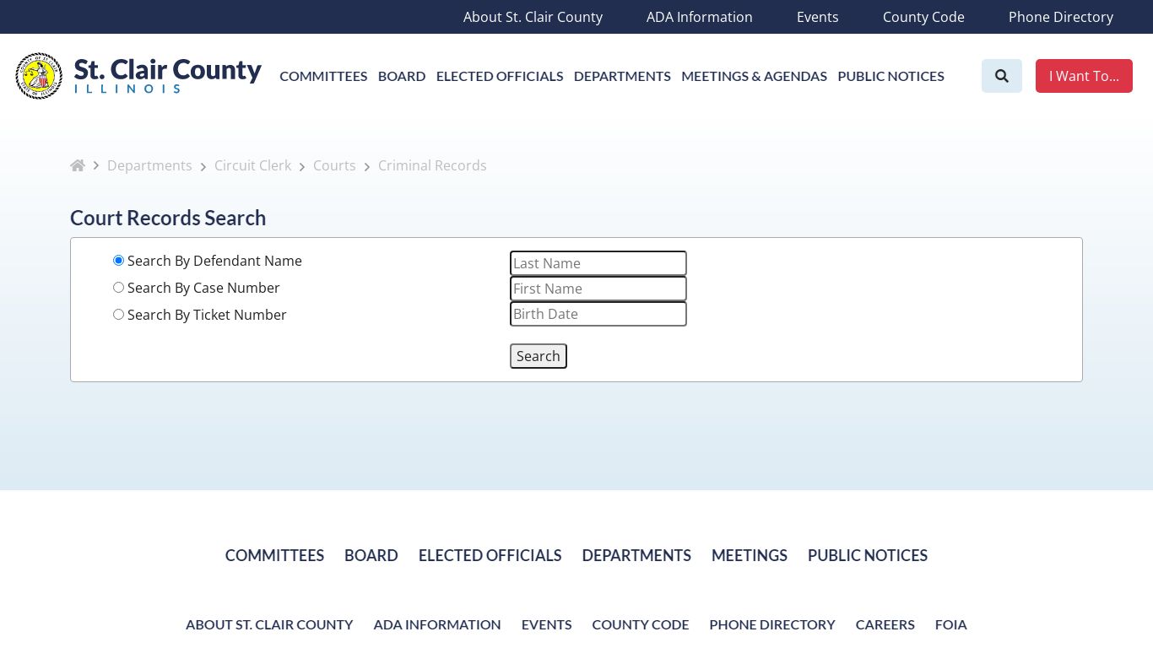Open footer Events link
The width and height of the screenshot is (1153, 648).
coord(546,624)
